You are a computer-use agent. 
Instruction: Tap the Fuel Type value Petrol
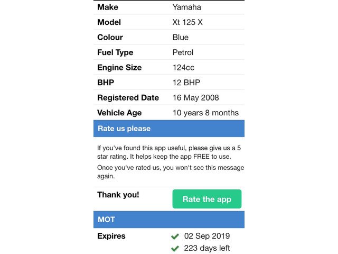click(x=183, y=52)
